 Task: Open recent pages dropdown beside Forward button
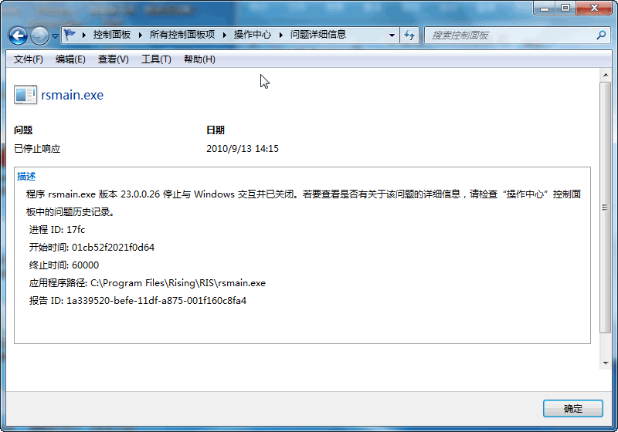click(x=55, y=35)
